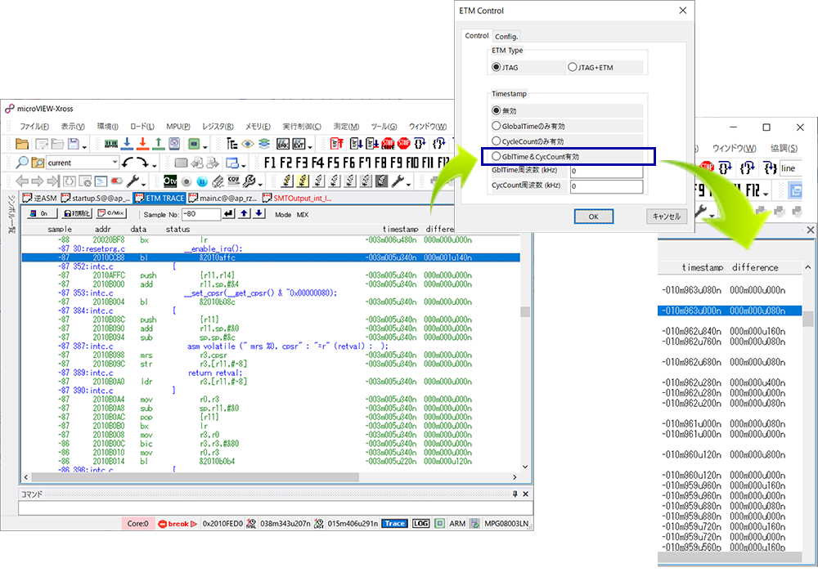Click the Sample No input field
Viewport: 818px width, 572px height.
tap(201, 214)
